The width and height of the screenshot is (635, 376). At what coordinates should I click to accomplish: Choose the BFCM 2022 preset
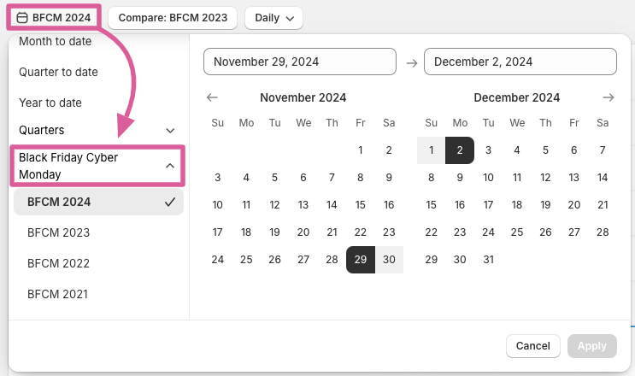tap(58, 263)
